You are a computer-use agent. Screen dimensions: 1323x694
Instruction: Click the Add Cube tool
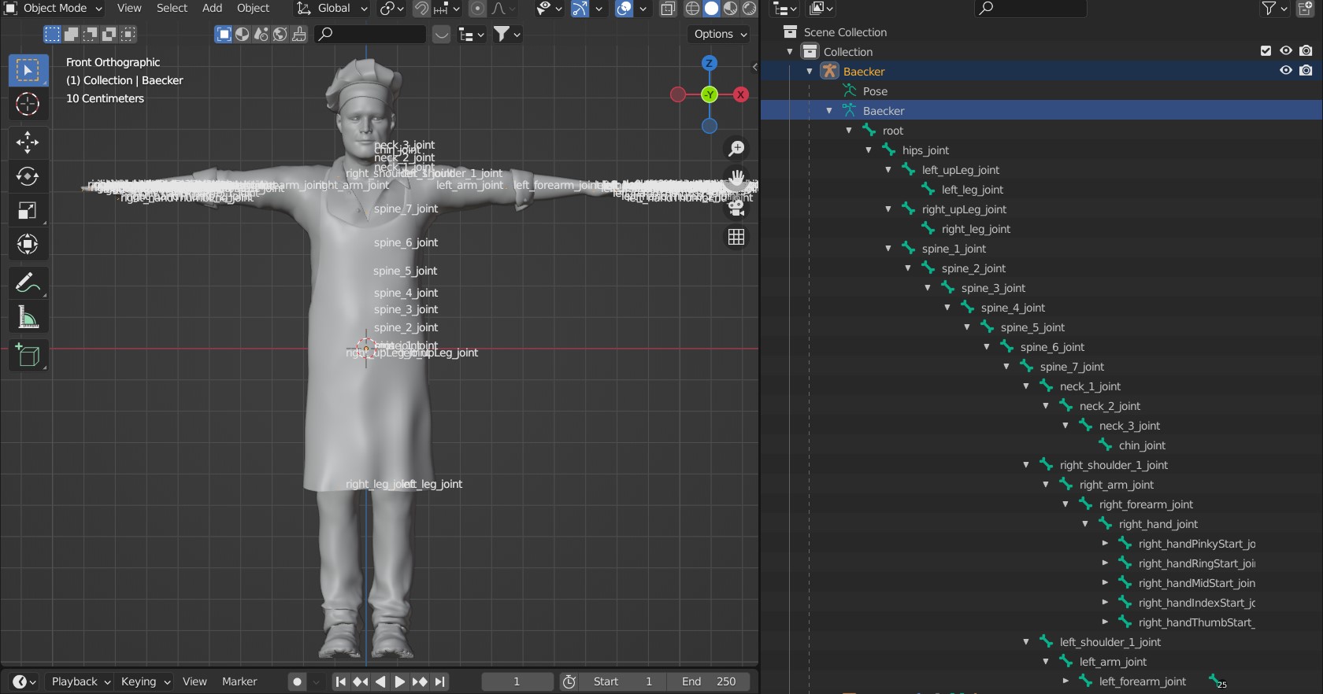pyautogui.click(x=28, y=356)
